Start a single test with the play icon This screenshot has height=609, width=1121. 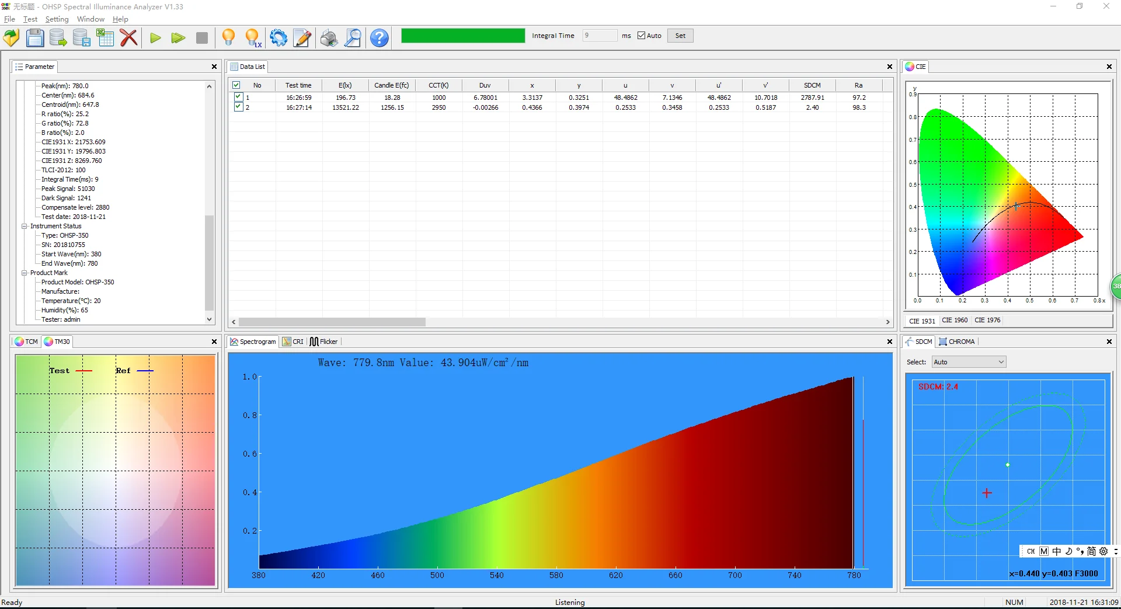point(155,38)
